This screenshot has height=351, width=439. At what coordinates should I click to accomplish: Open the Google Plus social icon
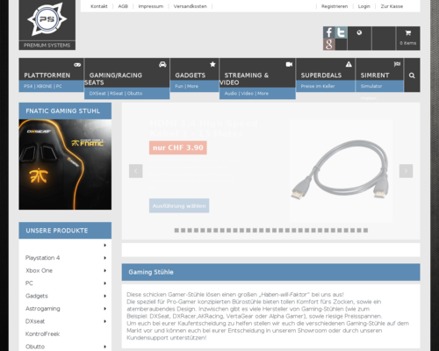329,45
